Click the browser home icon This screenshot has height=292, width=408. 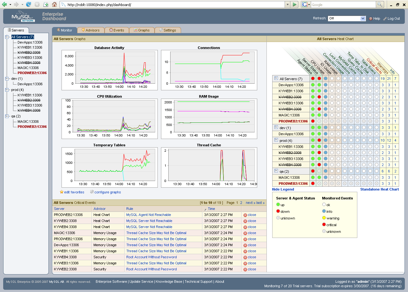54,4
